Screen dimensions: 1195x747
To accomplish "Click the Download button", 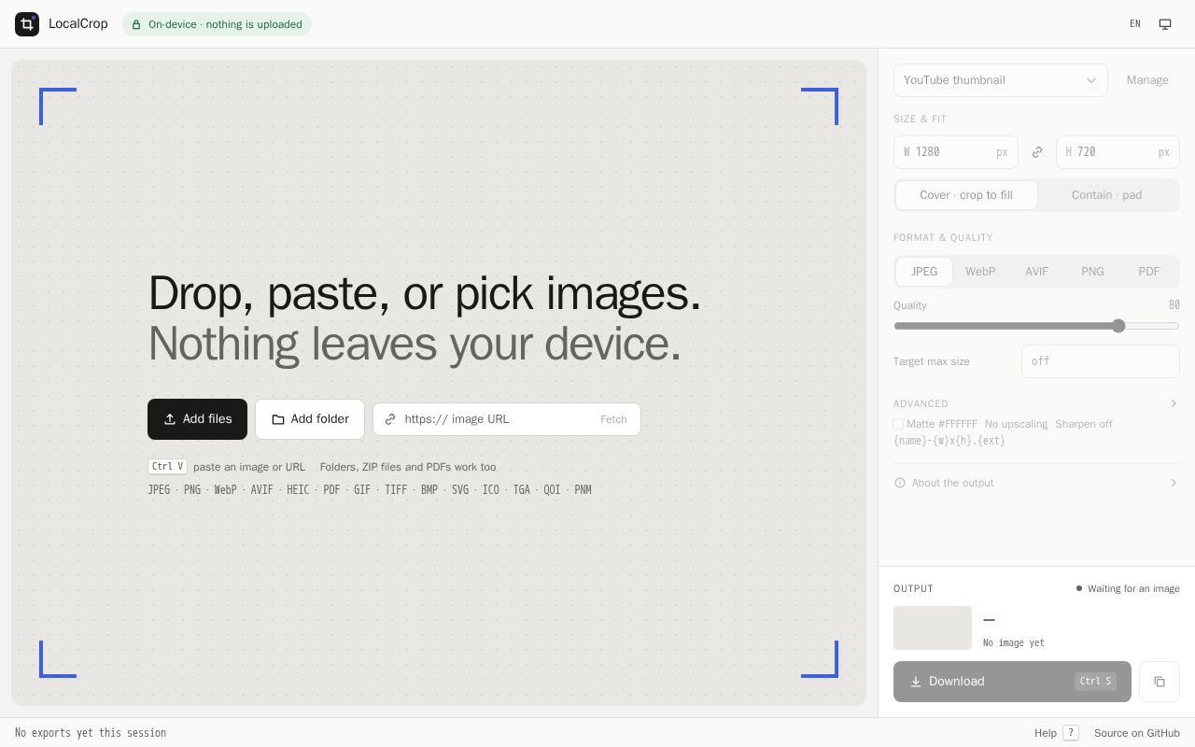I will [1012, 682].
